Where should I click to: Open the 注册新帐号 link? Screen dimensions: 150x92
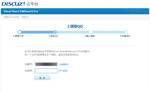click(x=64, y=64)
